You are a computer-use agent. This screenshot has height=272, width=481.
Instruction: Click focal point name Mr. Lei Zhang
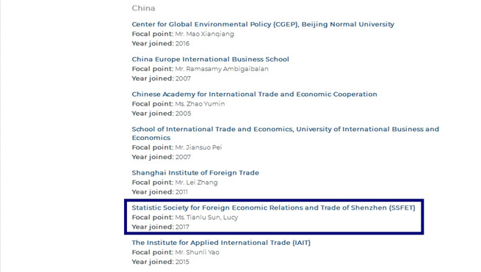[196, 183]
